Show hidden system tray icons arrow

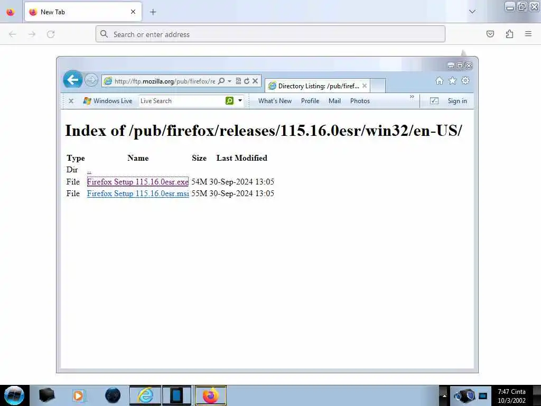(x=444, y=395)
